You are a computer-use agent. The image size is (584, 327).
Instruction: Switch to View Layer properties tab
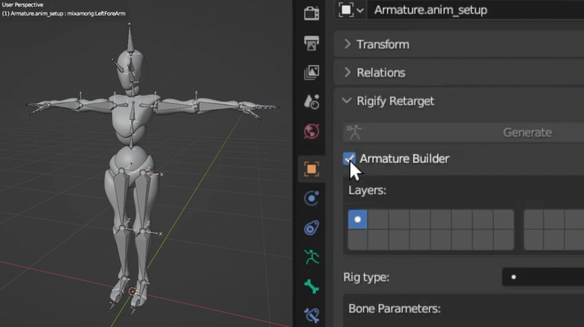(x=311, y=72)
